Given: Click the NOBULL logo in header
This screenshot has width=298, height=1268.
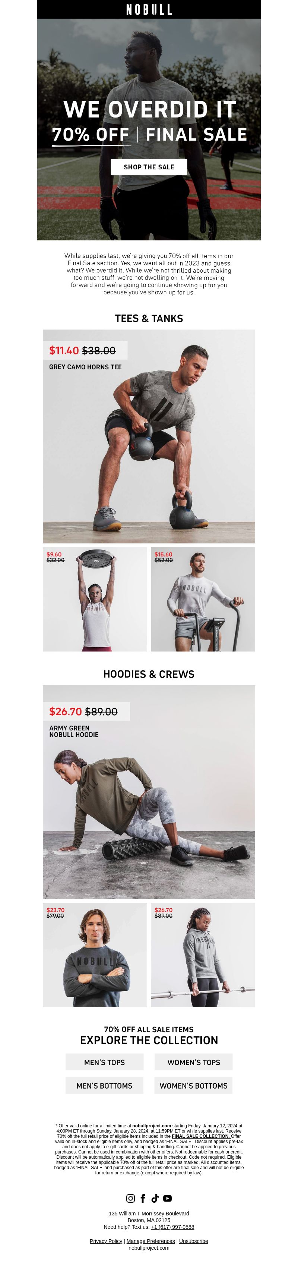Looking at the screenshot, I should 149,9.
